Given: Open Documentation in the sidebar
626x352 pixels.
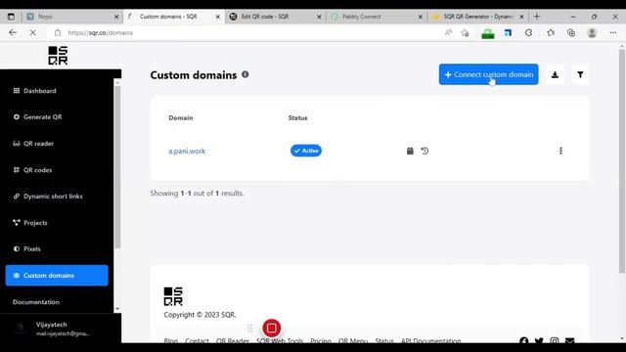Looking at the screenshot, I should click(x=36, y=302).
